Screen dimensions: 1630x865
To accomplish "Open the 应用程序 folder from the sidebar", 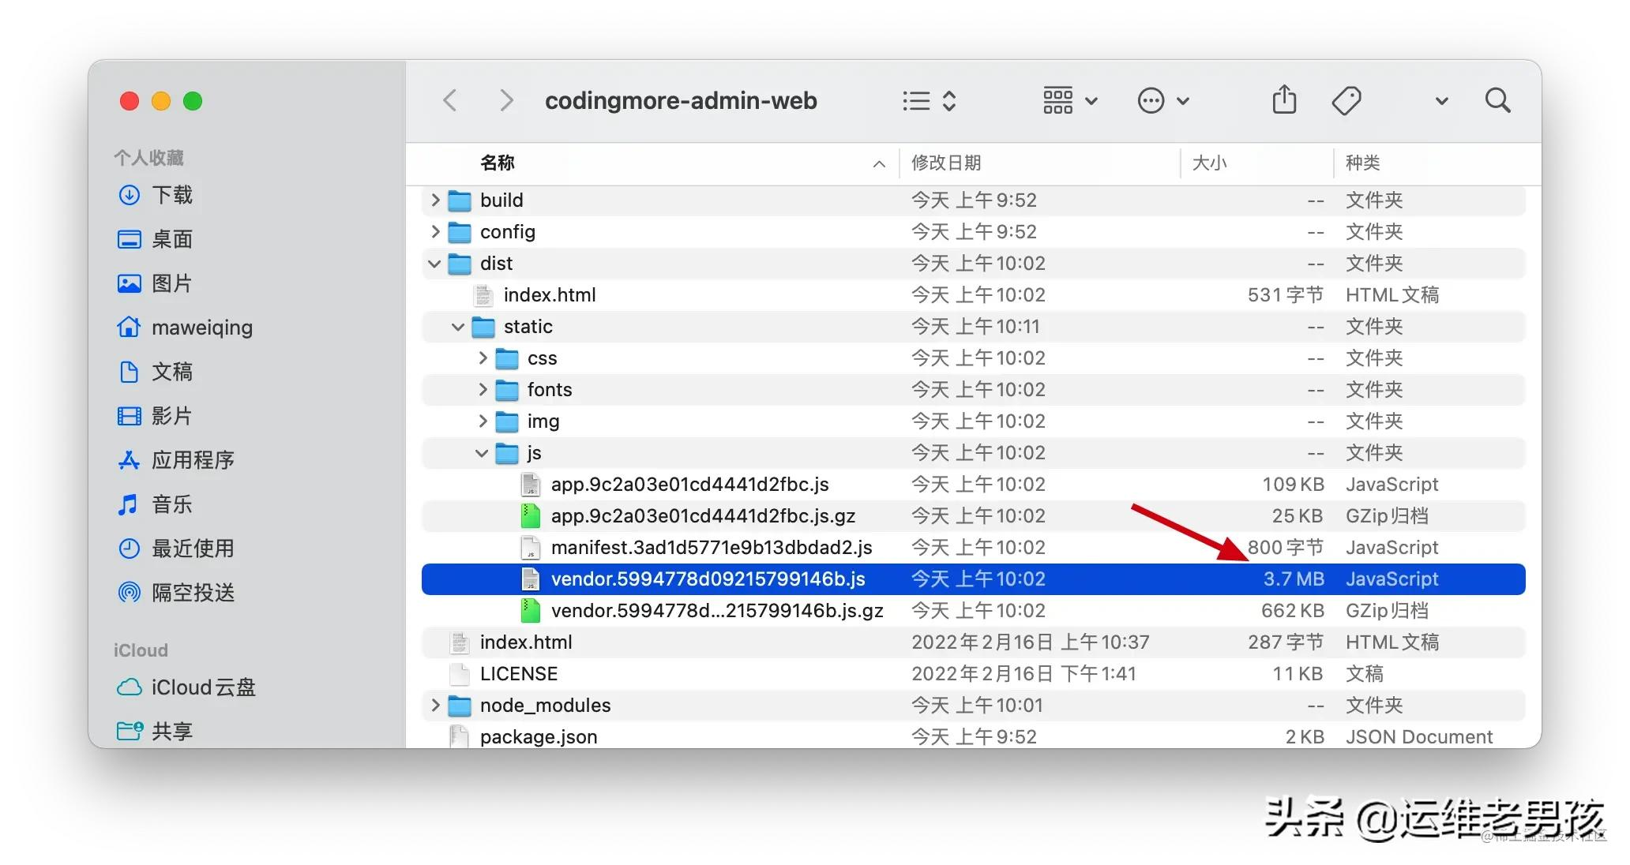I will [x=129, y=460].
